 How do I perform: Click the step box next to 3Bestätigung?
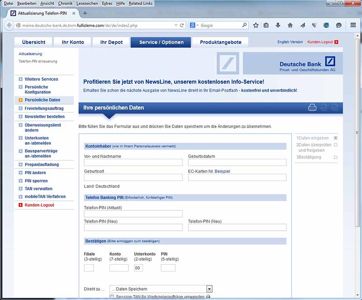[x=336, y=157]
